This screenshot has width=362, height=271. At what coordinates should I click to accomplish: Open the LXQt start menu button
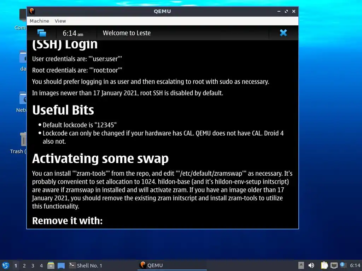point(6,265)
